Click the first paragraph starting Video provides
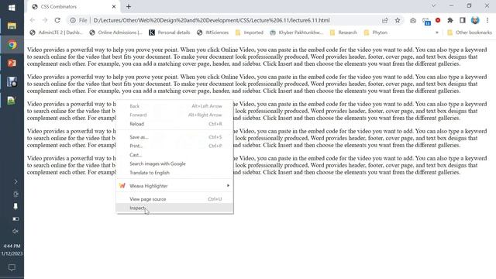 pos(257,57)
